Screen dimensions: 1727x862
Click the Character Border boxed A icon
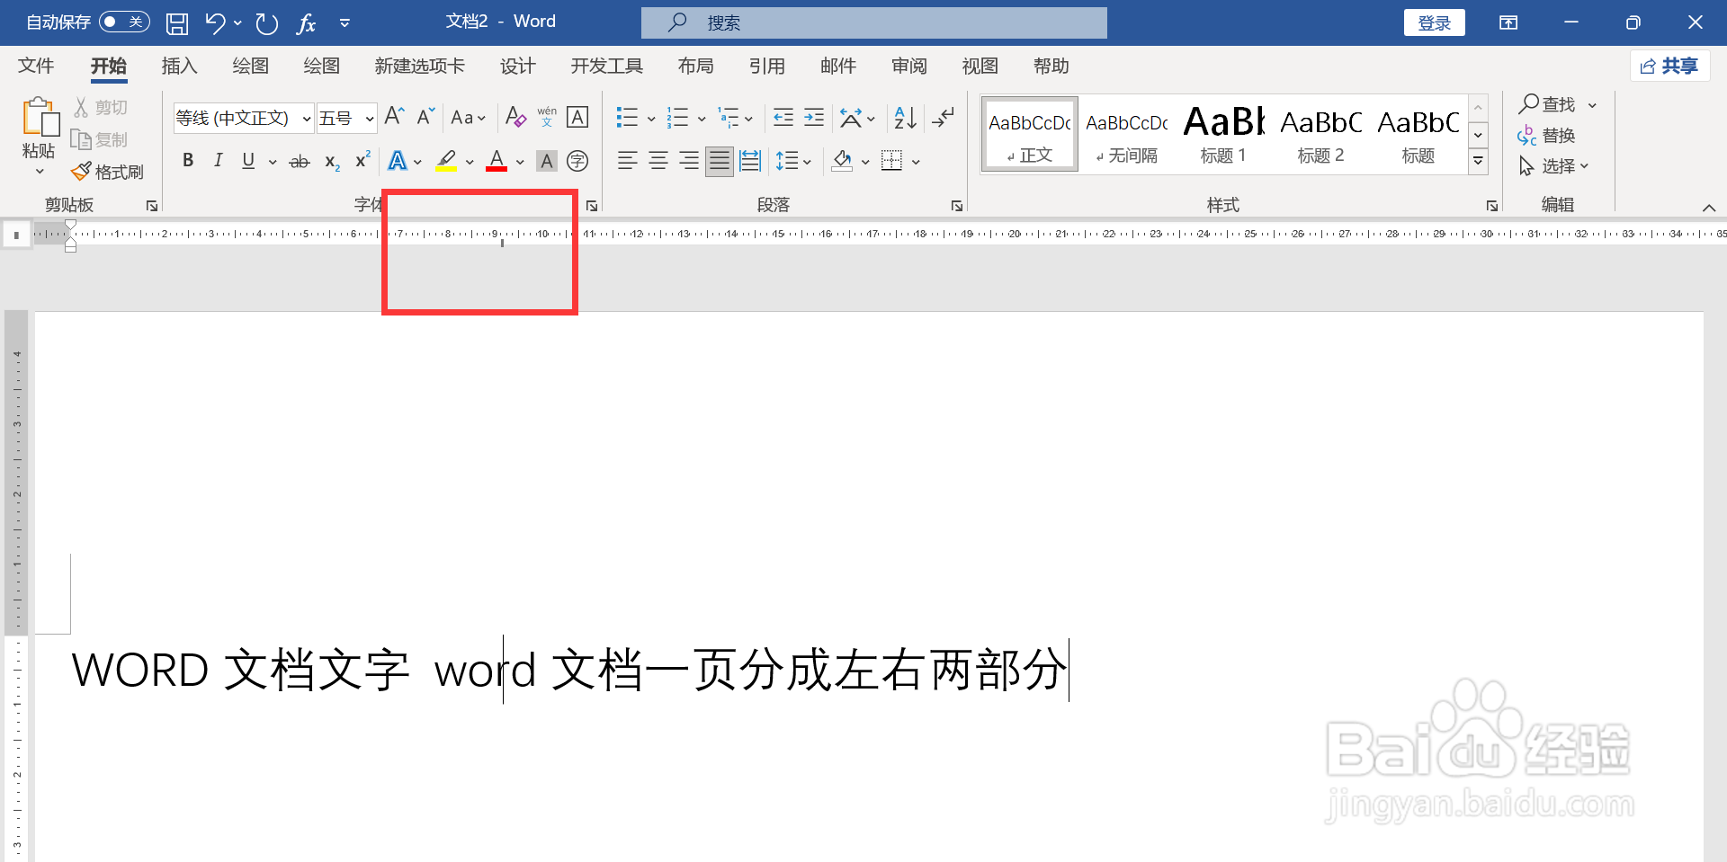[577, 117]
